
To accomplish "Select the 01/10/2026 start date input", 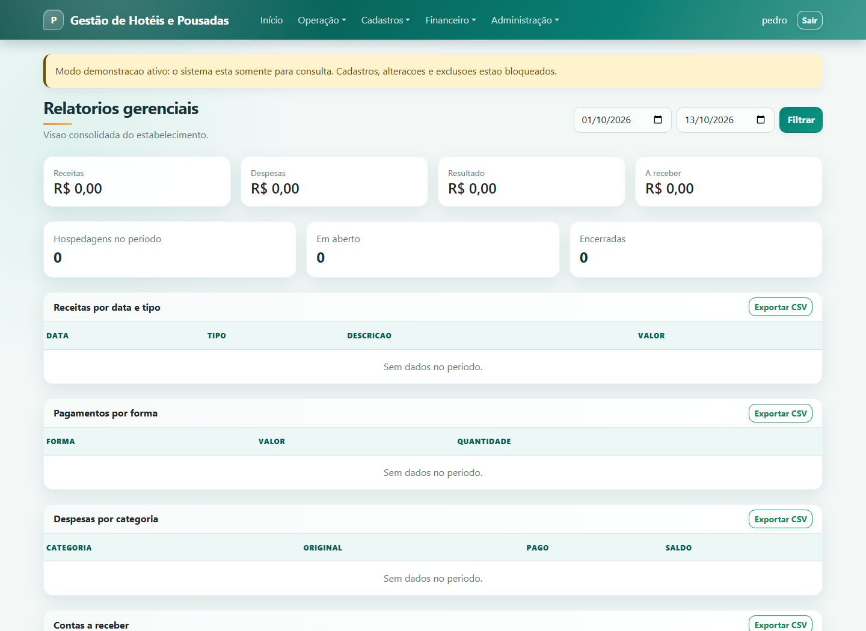I will point(622,120).
